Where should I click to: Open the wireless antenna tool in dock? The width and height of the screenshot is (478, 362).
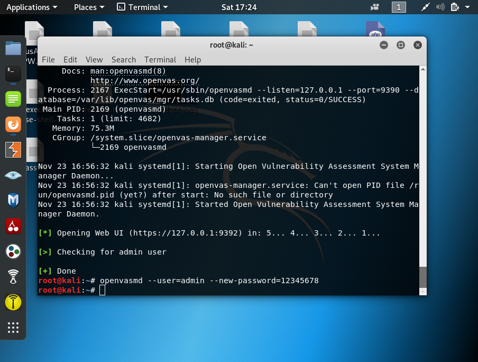pyautogui.click(x=13, y=277)
